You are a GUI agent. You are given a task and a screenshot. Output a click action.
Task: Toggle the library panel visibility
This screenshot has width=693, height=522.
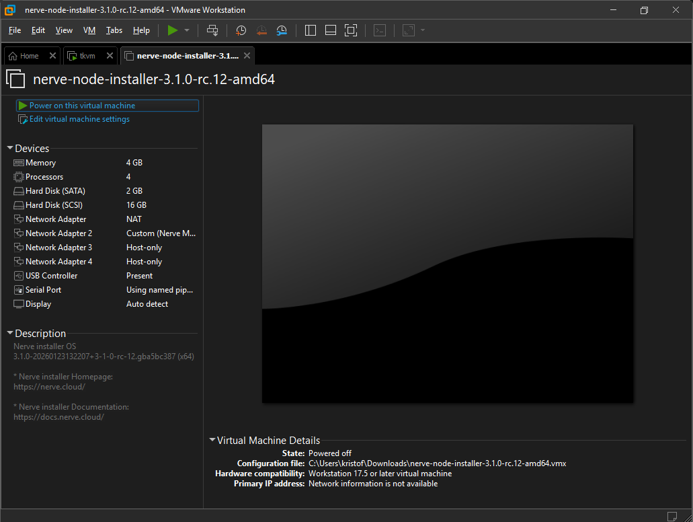point(310,30)
